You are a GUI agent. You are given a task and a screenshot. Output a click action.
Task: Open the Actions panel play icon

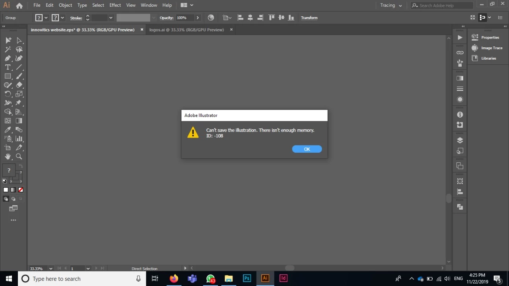(x=460, y=37)
